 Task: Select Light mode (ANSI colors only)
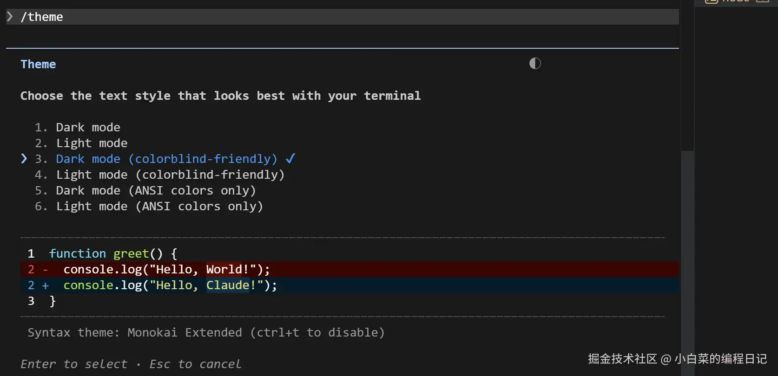tap(159, 206)
